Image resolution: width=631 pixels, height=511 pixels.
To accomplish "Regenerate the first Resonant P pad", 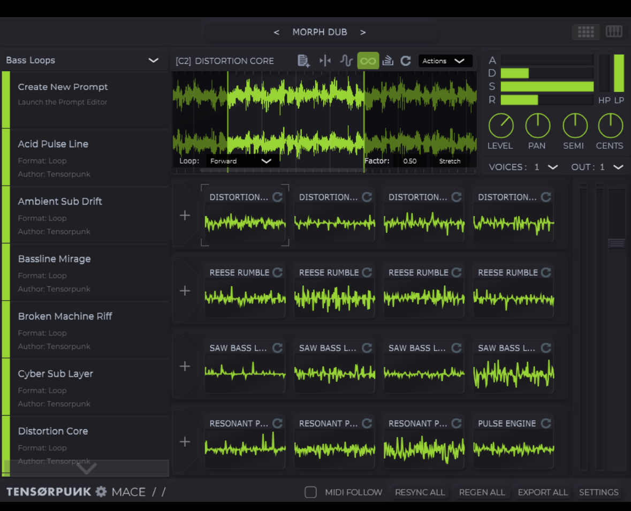I will 278,423.
